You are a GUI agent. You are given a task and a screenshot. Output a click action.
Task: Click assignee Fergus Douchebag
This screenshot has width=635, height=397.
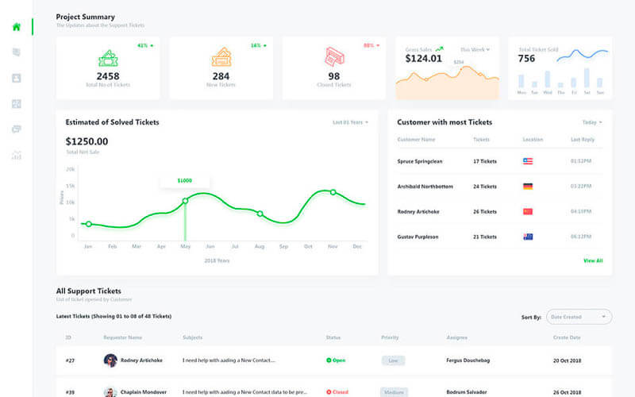(x=468, y=360)
